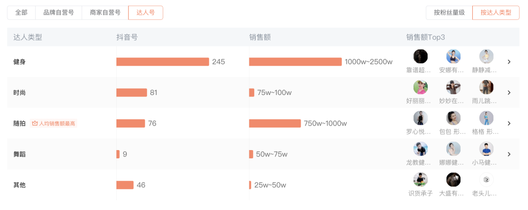Screen dimensions: 528x210
Task: Expand 健身 row with right chevron
Action: tap(509, 62)
